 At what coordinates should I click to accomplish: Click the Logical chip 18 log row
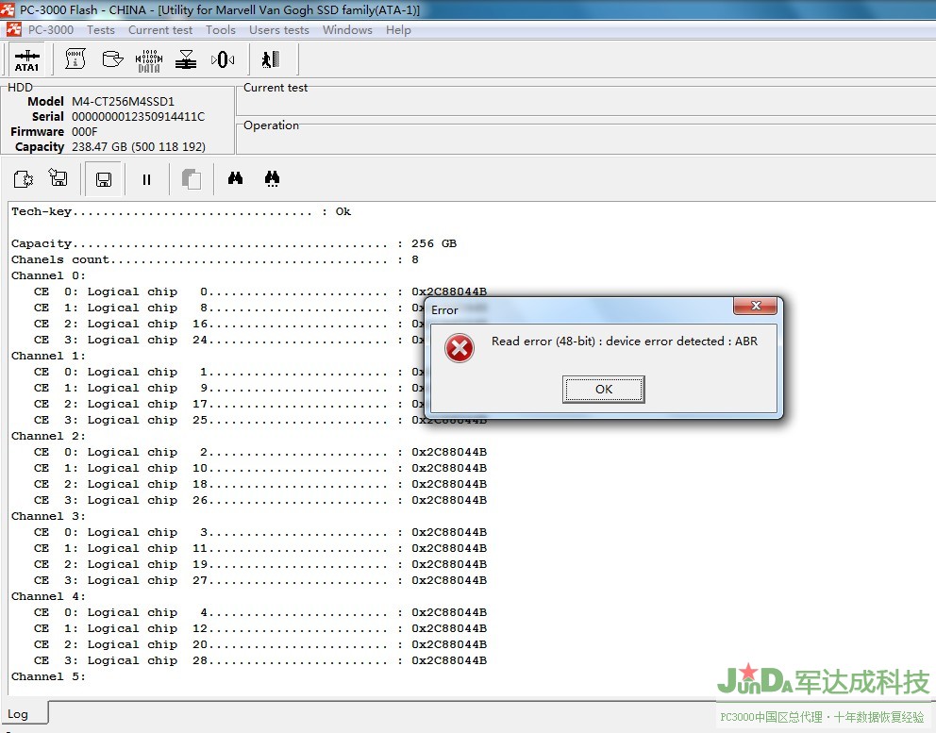[x=260, y=484]
